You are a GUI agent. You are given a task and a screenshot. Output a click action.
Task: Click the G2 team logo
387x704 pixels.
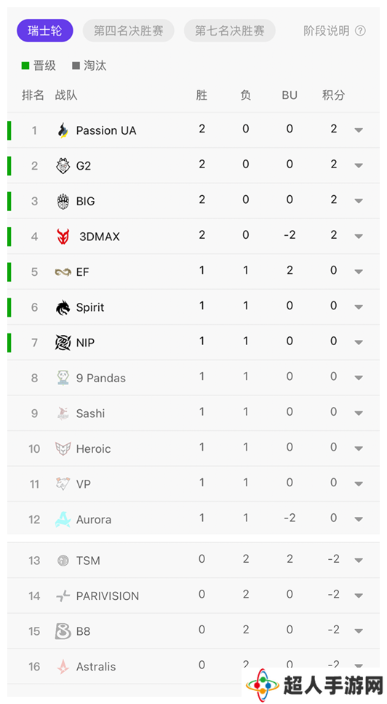coord(63,166)
